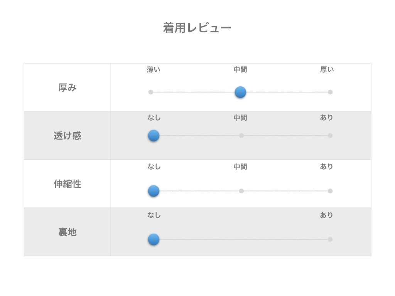The height and width of the screenshot is (296, 395).
Task: Select the 裏地 row heading
Action: (x=68, y=232)
